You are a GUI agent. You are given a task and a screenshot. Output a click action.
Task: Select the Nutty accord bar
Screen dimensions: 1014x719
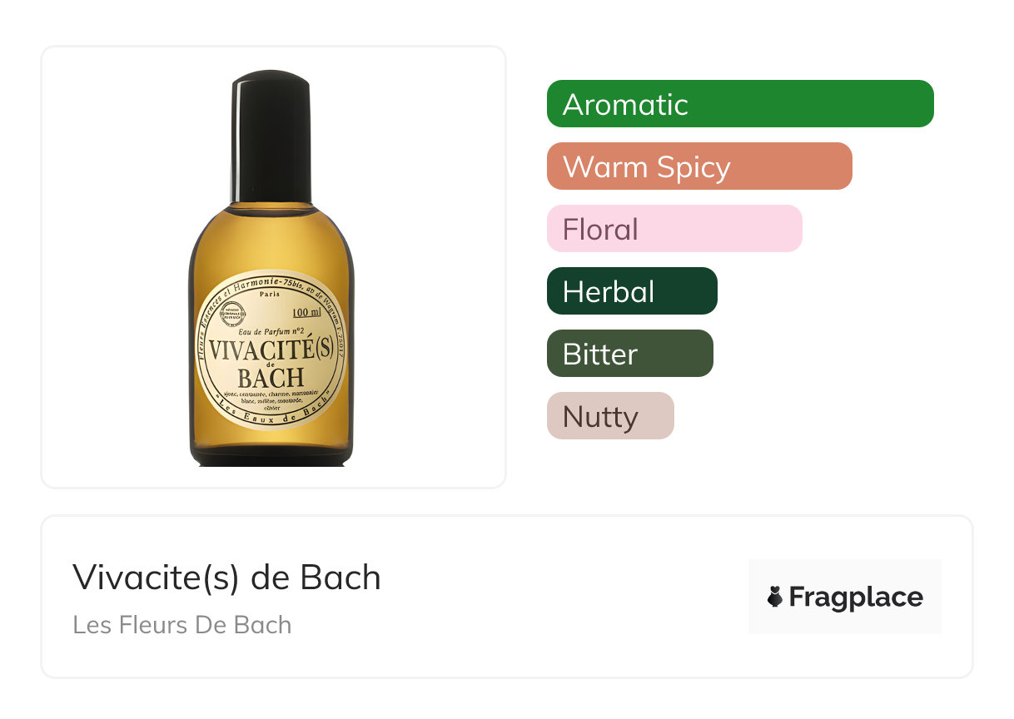[x=610, y=416]
